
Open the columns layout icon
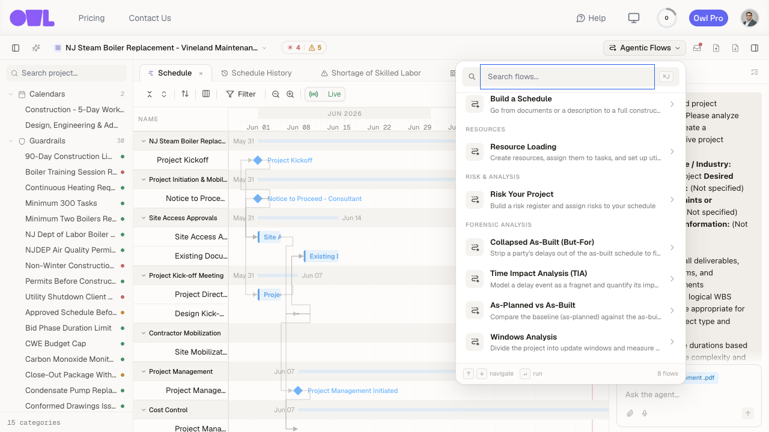206,94
